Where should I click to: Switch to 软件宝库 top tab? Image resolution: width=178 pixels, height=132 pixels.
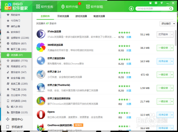[x=45, y=7]
